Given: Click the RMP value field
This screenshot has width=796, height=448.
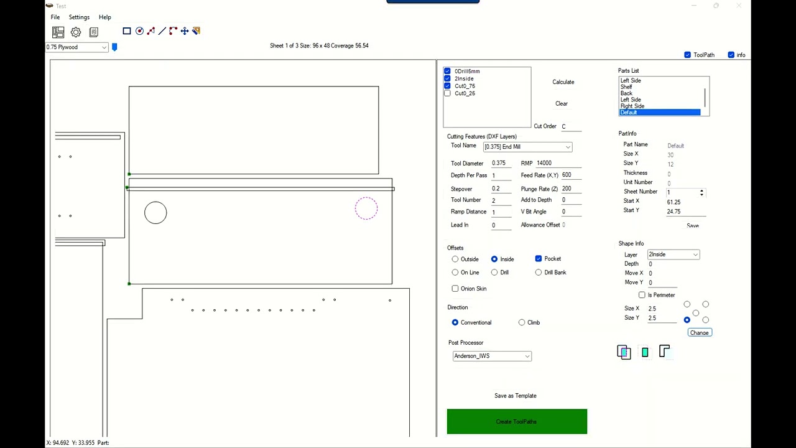Looking at the screenshot, I should tap(559, 163).
